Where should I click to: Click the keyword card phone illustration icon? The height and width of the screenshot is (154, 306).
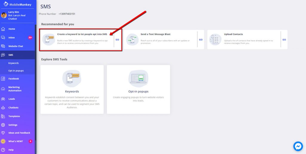(49, 40)
